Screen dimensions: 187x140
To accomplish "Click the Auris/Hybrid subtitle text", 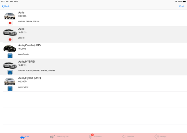I will 23,87.
